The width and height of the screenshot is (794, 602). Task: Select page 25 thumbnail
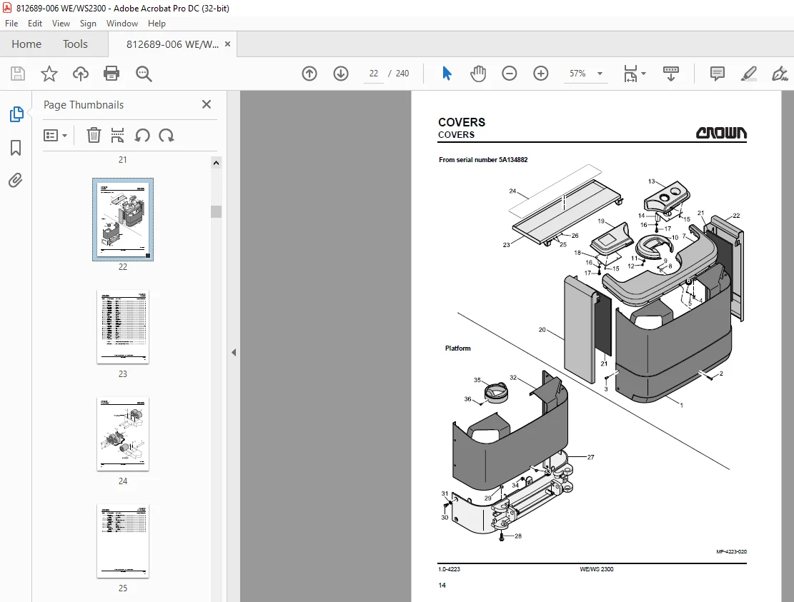tap(123, 541)
